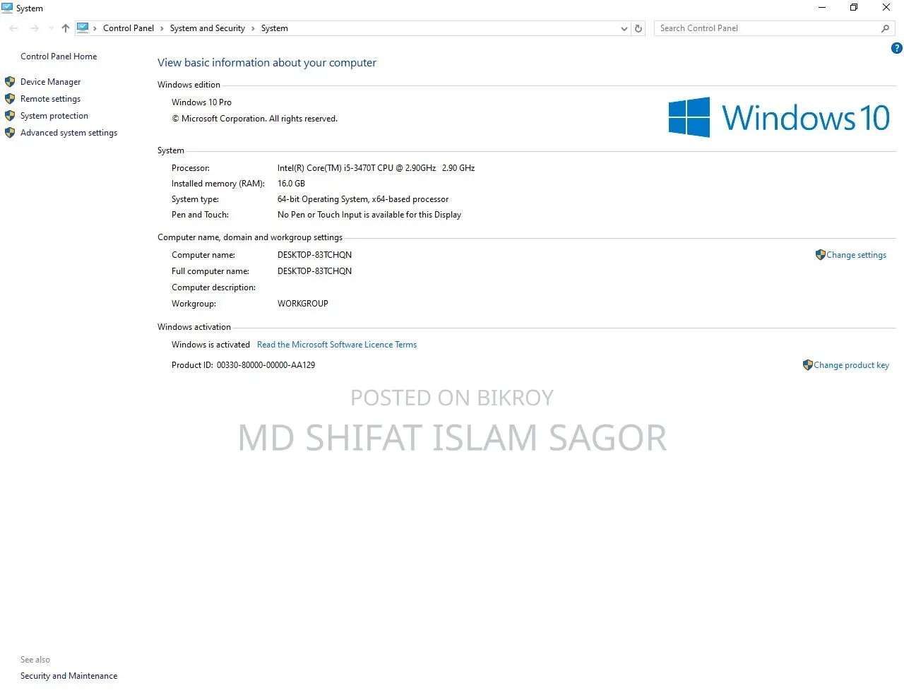The height and width of the screenshot is (695, 904).
Task: Expand chevron after Control Panel breadcrumb
Action: tap(162, 28)
